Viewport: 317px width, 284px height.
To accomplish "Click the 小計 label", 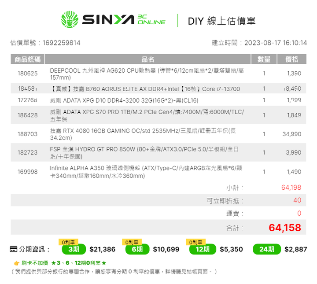I will pyautogui.click(x=235, y=188).
